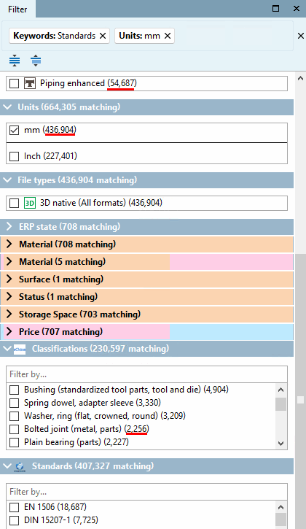Viewport: 306px width, 529px height.
Task: Clear all filters with the X beside the chips
Action: tap(301, 36)
